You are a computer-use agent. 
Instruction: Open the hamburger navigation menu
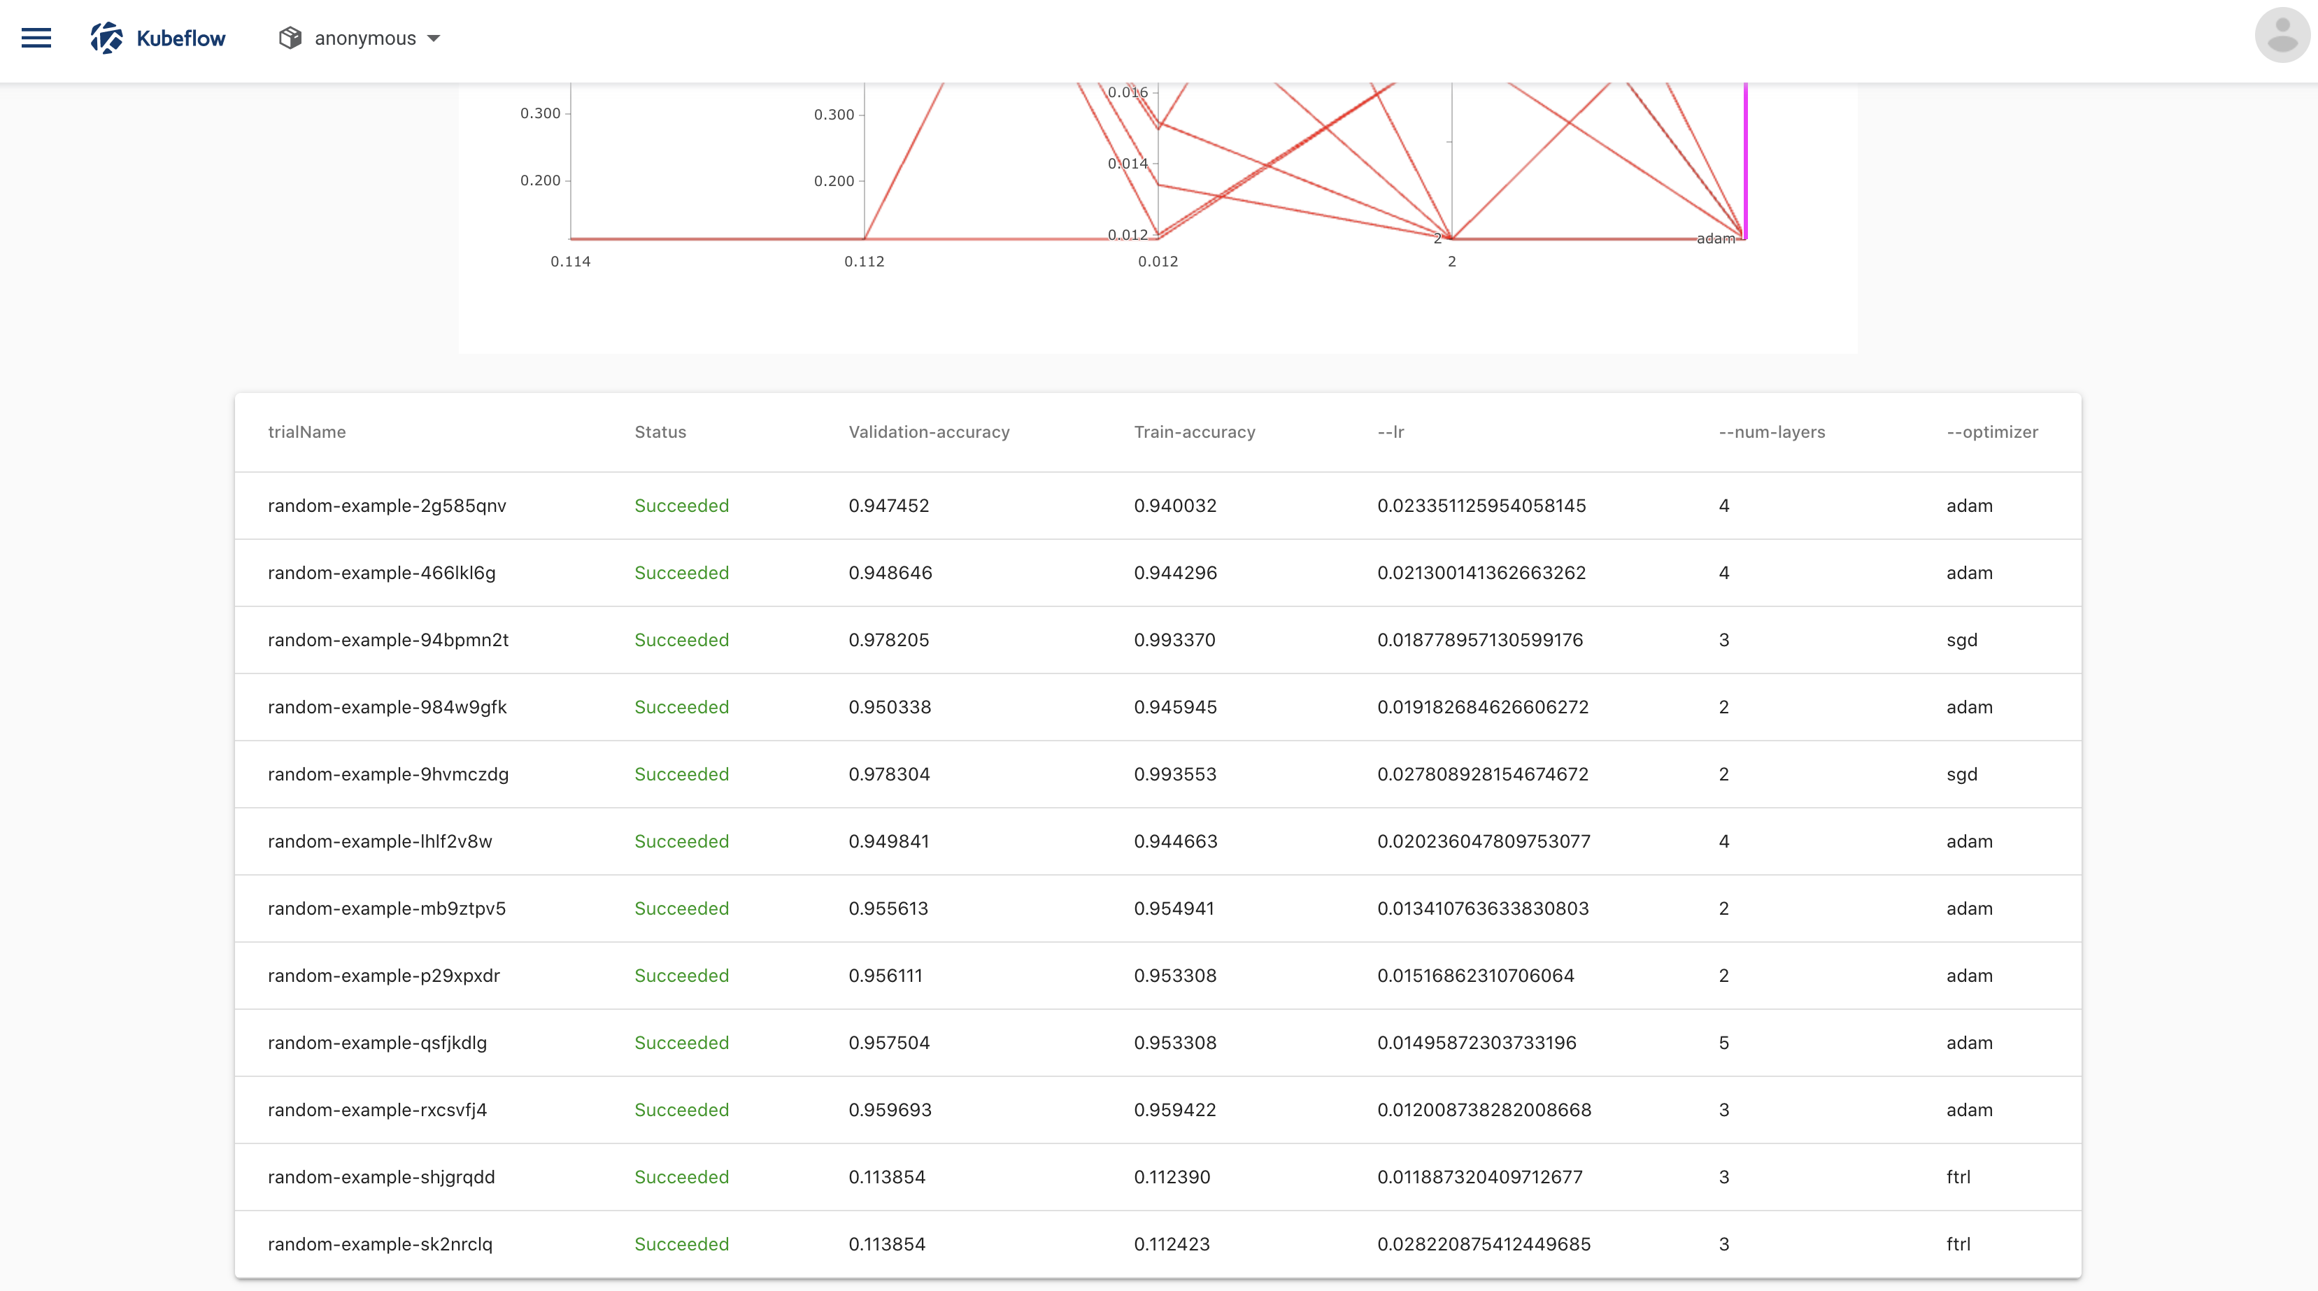coord(36,38)
